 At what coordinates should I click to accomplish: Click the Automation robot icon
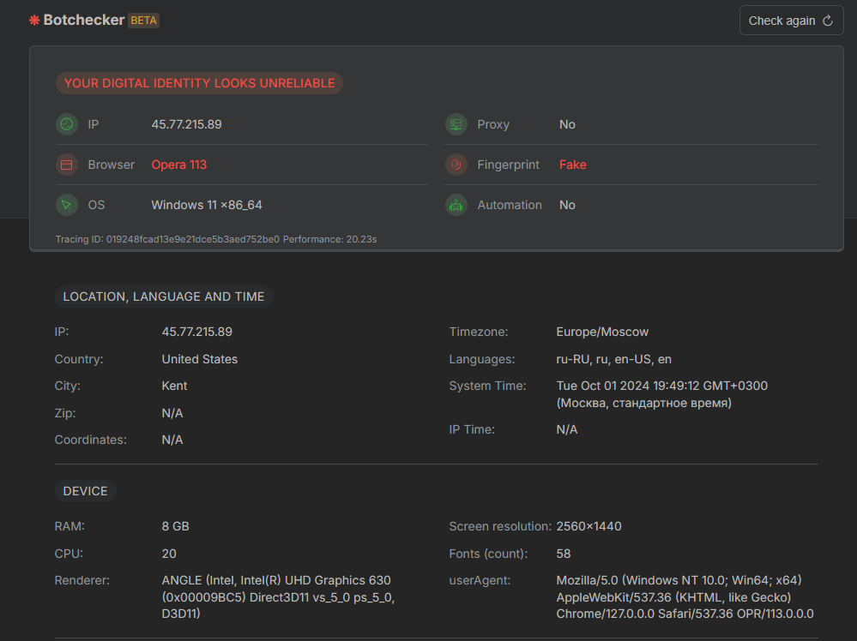pos(456,205)
